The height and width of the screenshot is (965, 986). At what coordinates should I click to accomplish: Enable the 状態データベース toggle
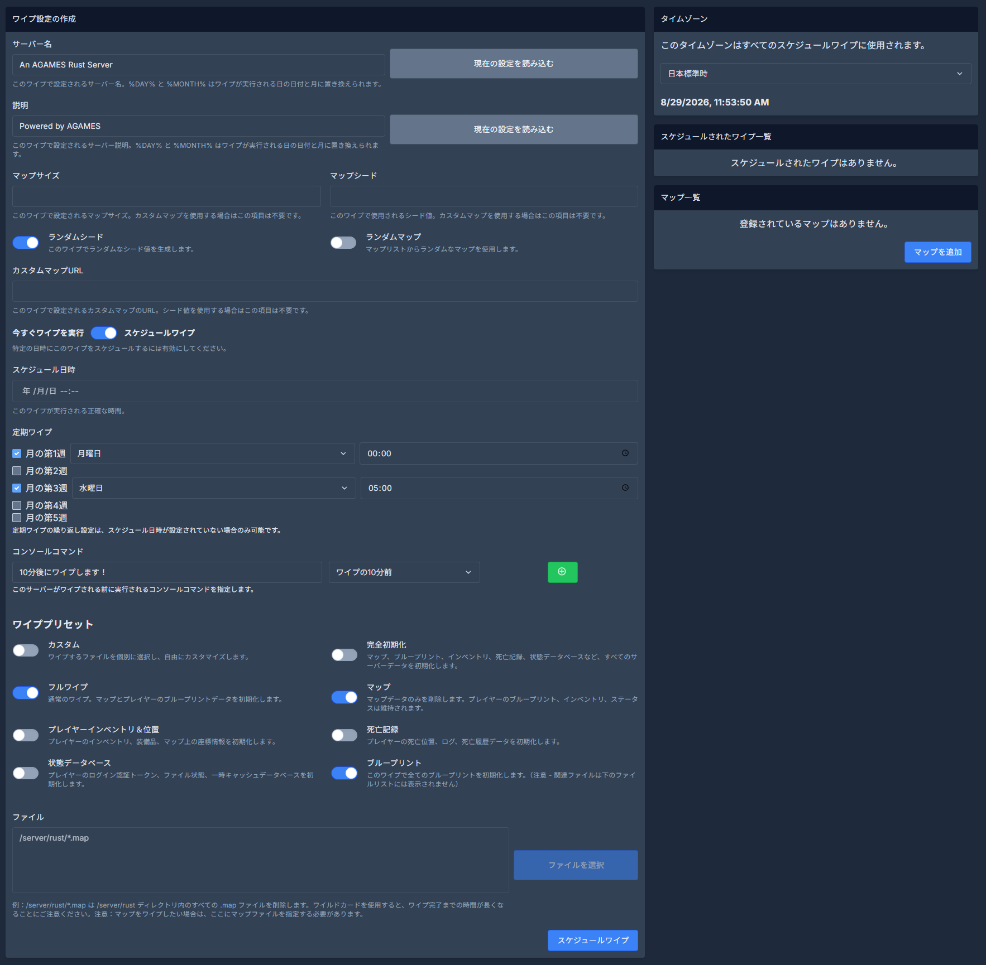[26, 773]
